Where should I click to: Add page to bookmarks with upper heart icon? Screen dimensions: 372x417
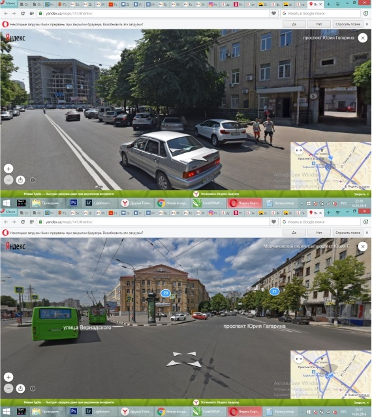pyautogui.click(x=273, y=13)
